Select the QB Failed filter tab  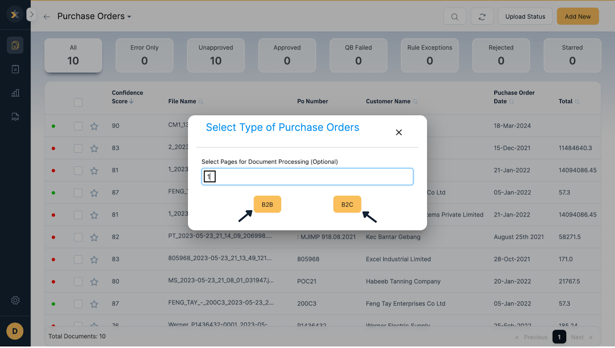(358, 55)
